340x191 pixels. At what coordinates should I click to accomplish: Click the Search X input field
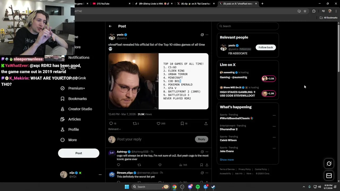click(248, 26)
